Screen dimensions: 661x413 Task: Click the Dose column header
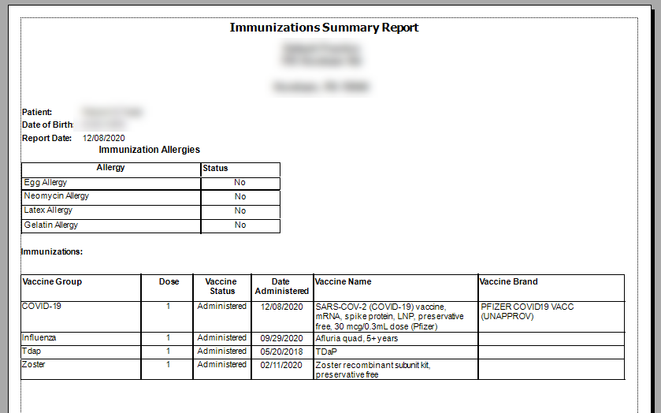tap(169, 281)
